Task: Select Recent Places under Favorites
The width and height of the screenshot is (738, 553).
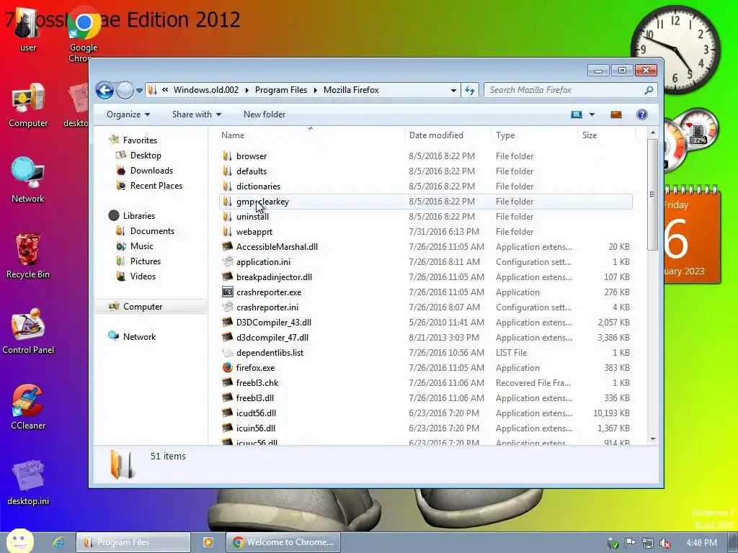Action: [x=156, y=185]
